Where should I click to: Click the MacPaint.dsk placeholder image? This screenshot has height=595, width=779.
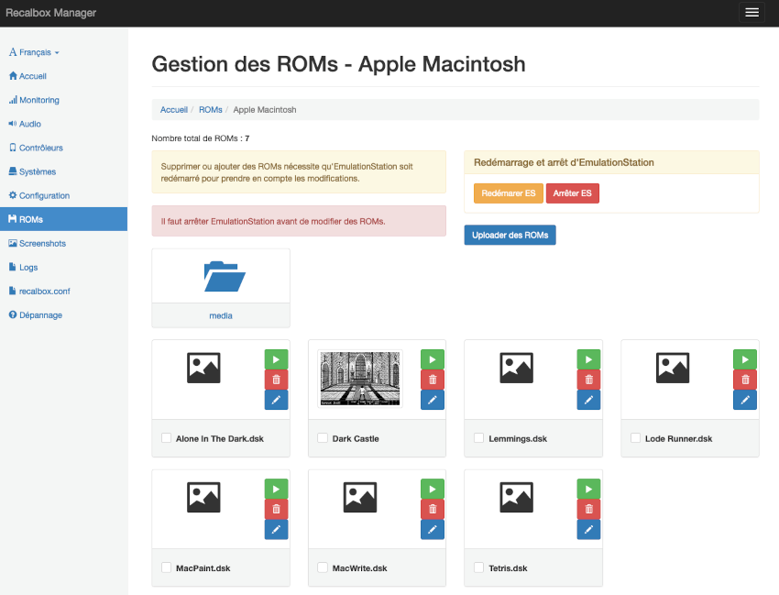point(203,497)
